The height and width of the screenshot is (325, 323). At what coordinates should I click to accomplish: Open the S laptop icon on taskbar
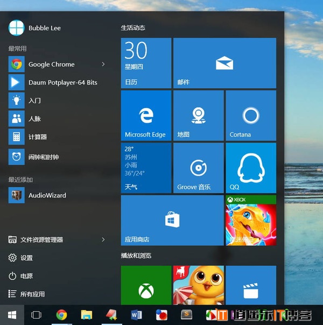click(186, 315)
